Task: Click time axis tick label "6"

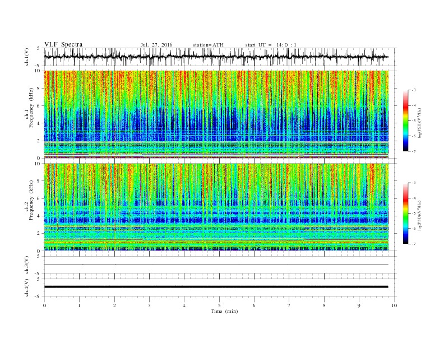Action: point(255,305)
